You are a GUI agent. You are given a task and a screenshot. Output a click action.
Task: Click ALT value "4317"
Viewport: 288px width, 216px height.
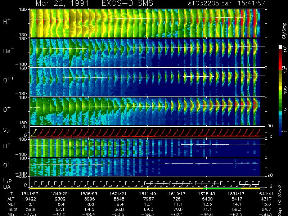(x=266, y=199)
